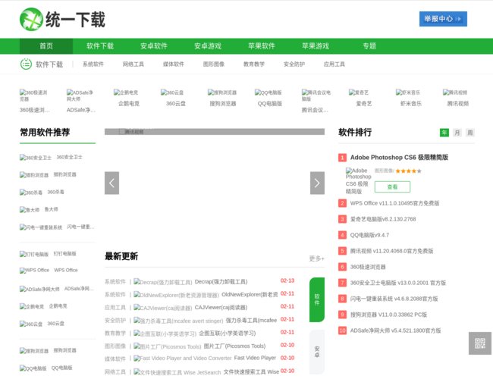Open the 系统软件 subcategory link
Screen dimensions: 493x379
coord(93,64)
